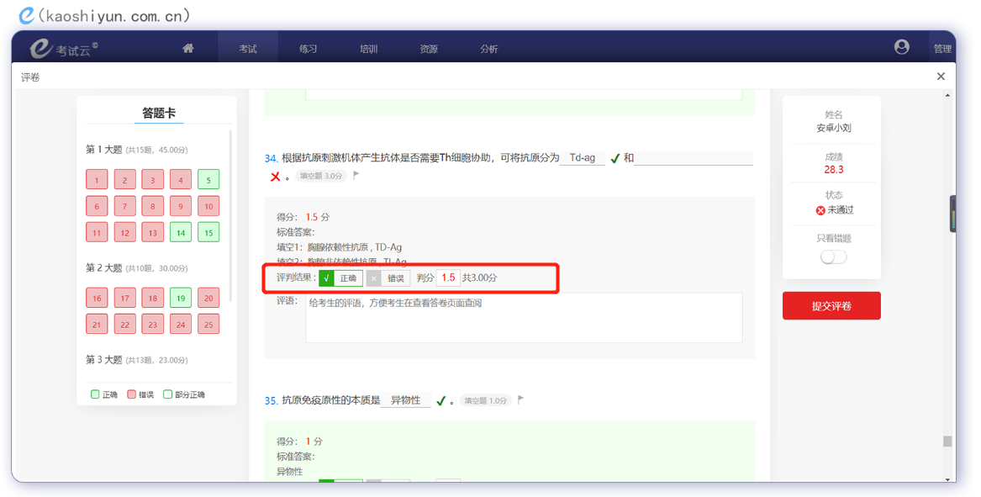Click the 评语 comment text box

(523, 318)
